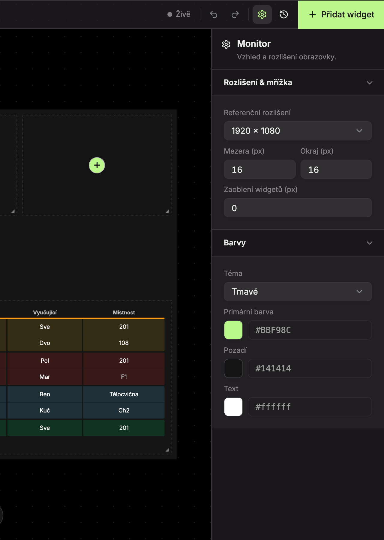Click the redo arrow icon
Viewport: 384px width, 540px height.
235,14
